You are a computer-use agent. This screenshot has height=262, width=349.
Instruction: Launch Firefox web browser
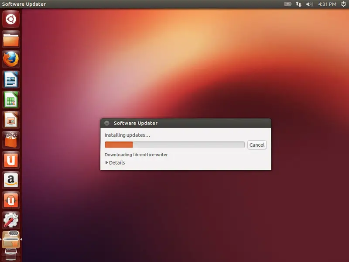pyautogui.click(x=11, y=59)
